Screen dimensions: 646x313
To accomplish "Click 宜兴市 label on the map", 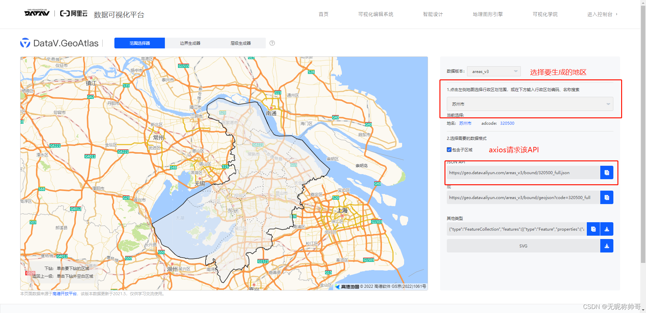I will pos(140,200).
